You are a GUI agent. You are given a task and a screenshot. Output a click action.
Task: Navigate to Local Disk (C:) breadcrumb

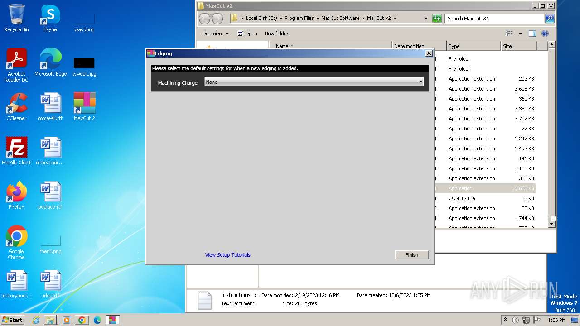(x=261, y=19)
